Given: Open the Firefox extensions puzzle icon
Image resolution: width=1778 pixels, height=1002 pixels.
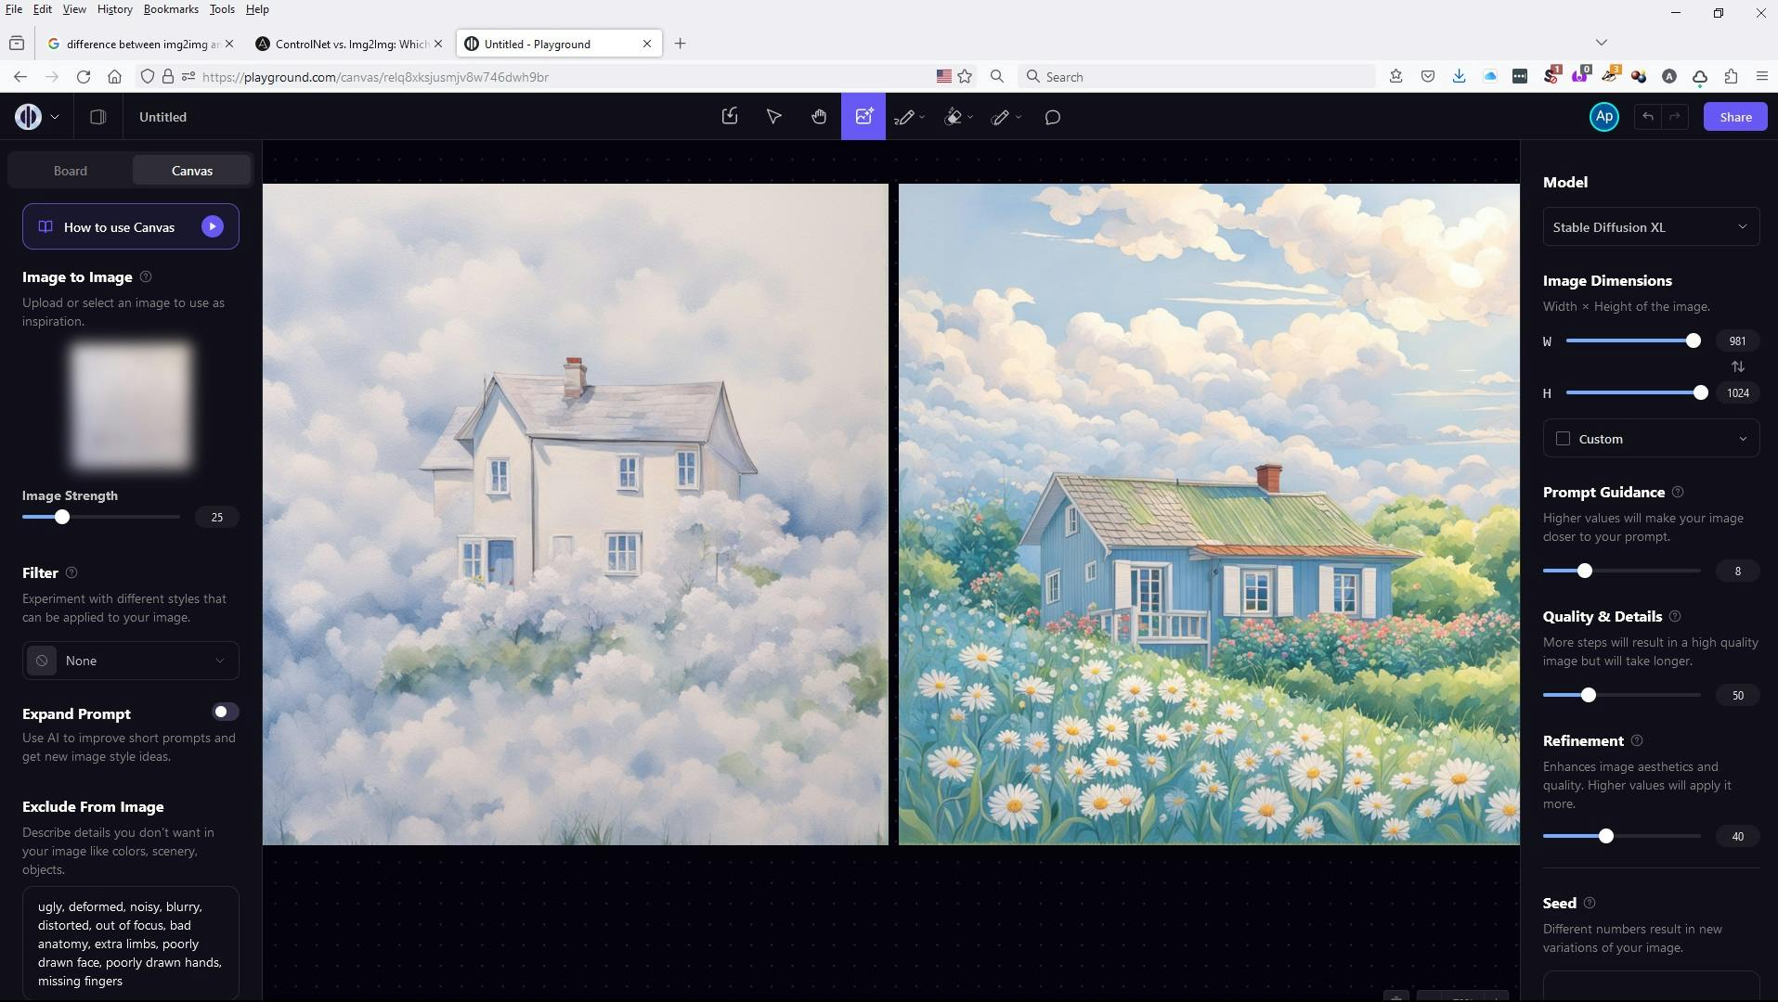Looking at the screenshot, I should pos(1731,77).
